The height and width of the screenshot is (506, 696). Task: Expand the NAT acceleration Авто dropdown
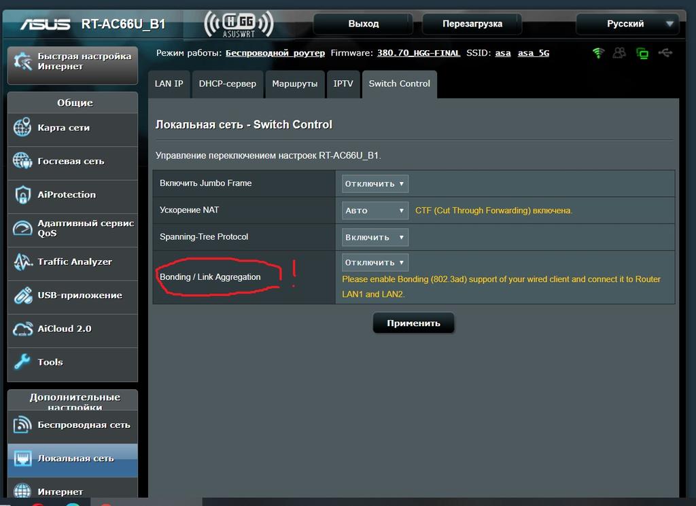tap(375, 211)
